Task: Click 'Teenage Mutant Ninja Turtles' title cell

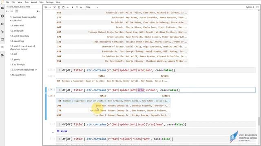Action: point(106,32)
